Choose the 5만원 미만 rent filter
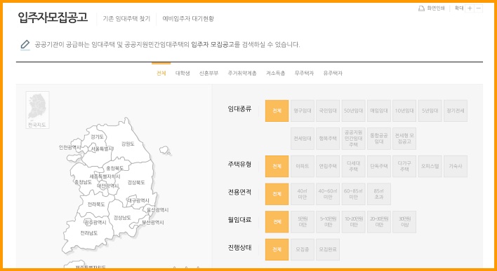Viewport: 497px width, 271px height. coord(303,222)
